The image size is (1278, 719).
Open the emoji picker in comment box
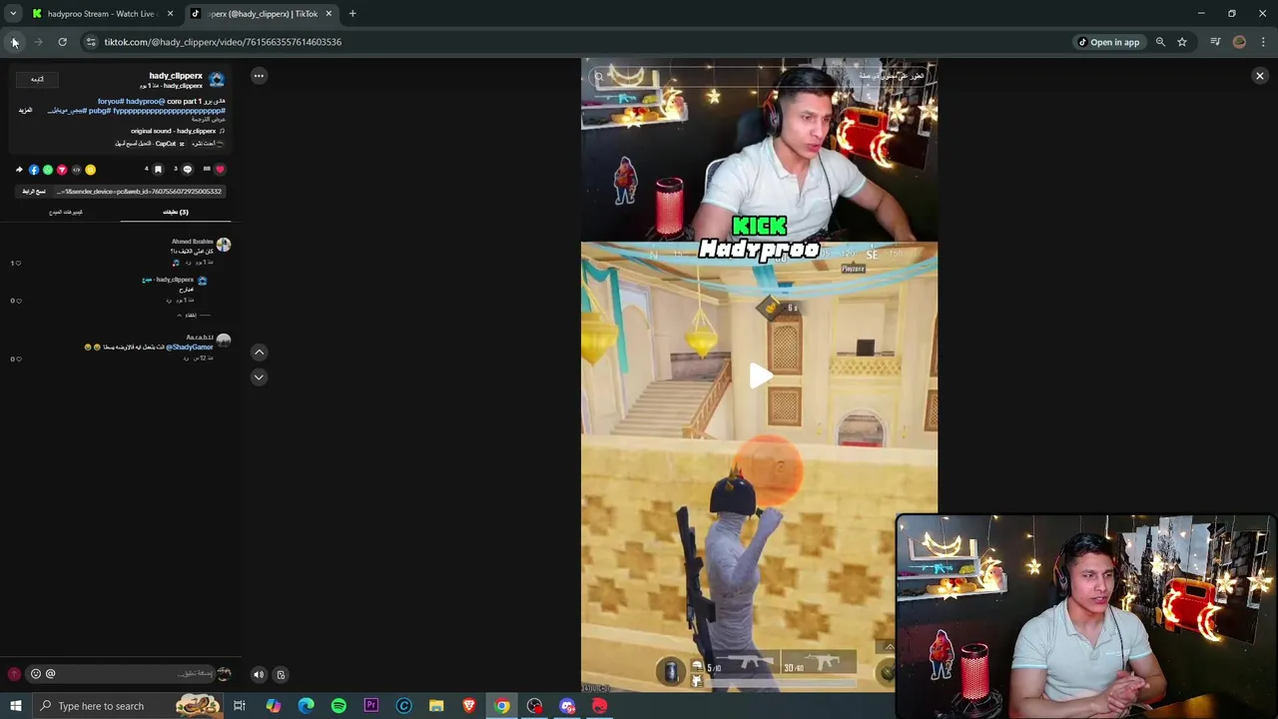36,674
